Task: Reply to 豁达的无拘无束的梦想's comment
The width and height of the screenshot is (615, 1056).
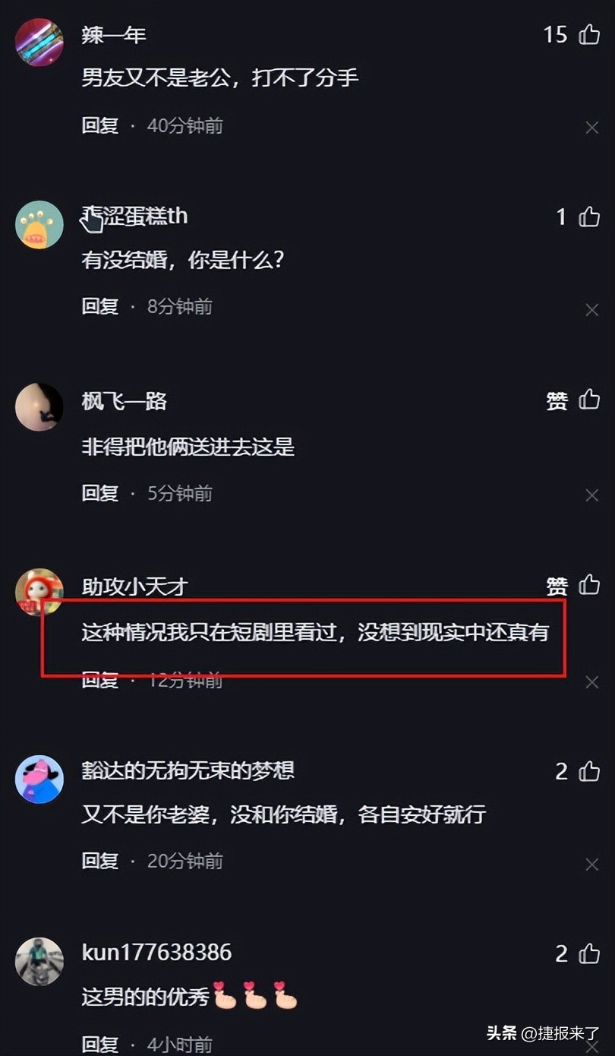Action: click(x=100, y=861)
